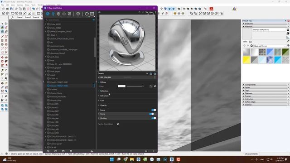Open Geometry category in V-Ray Asset Editor
The image size is (290, 163).
[x=58, y=14]
